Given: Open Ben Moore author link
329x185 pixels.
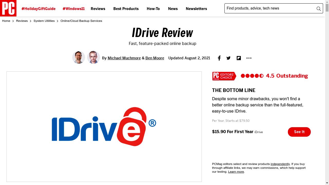Looking at the screenshot, I should [155, 58].
